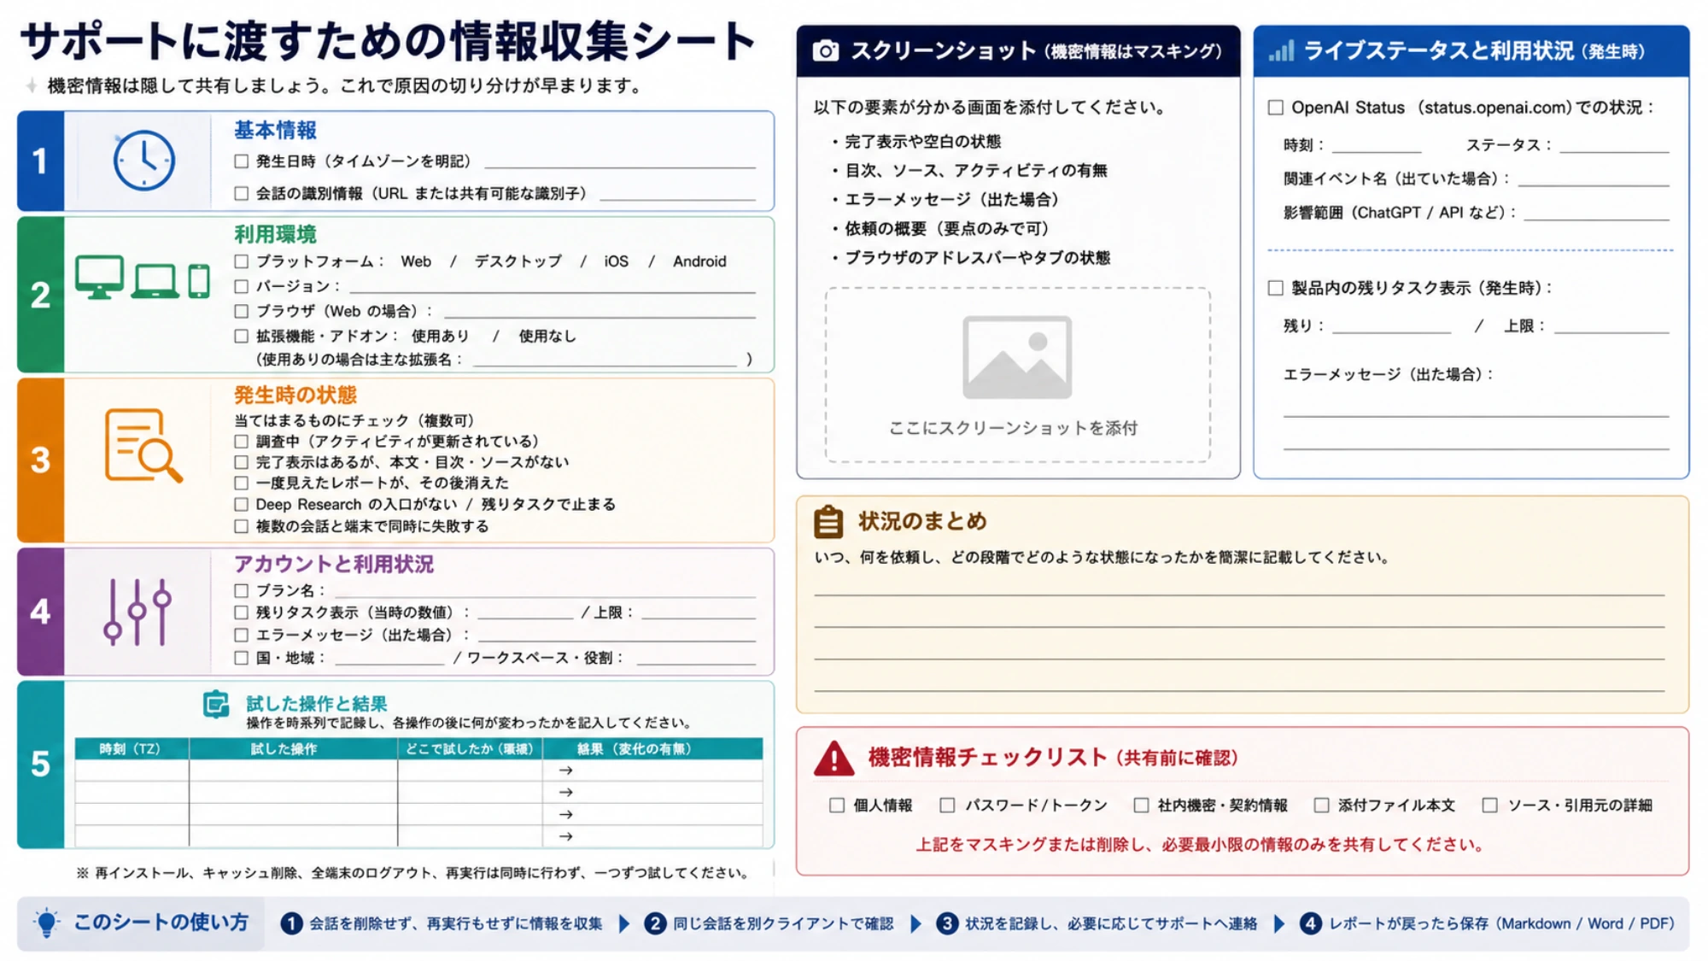Image resolution: width=1708 pixels, height=961 pixels.
Task: Click the bar chart icon in ライブステータス header
Action: click(1281, 51)
